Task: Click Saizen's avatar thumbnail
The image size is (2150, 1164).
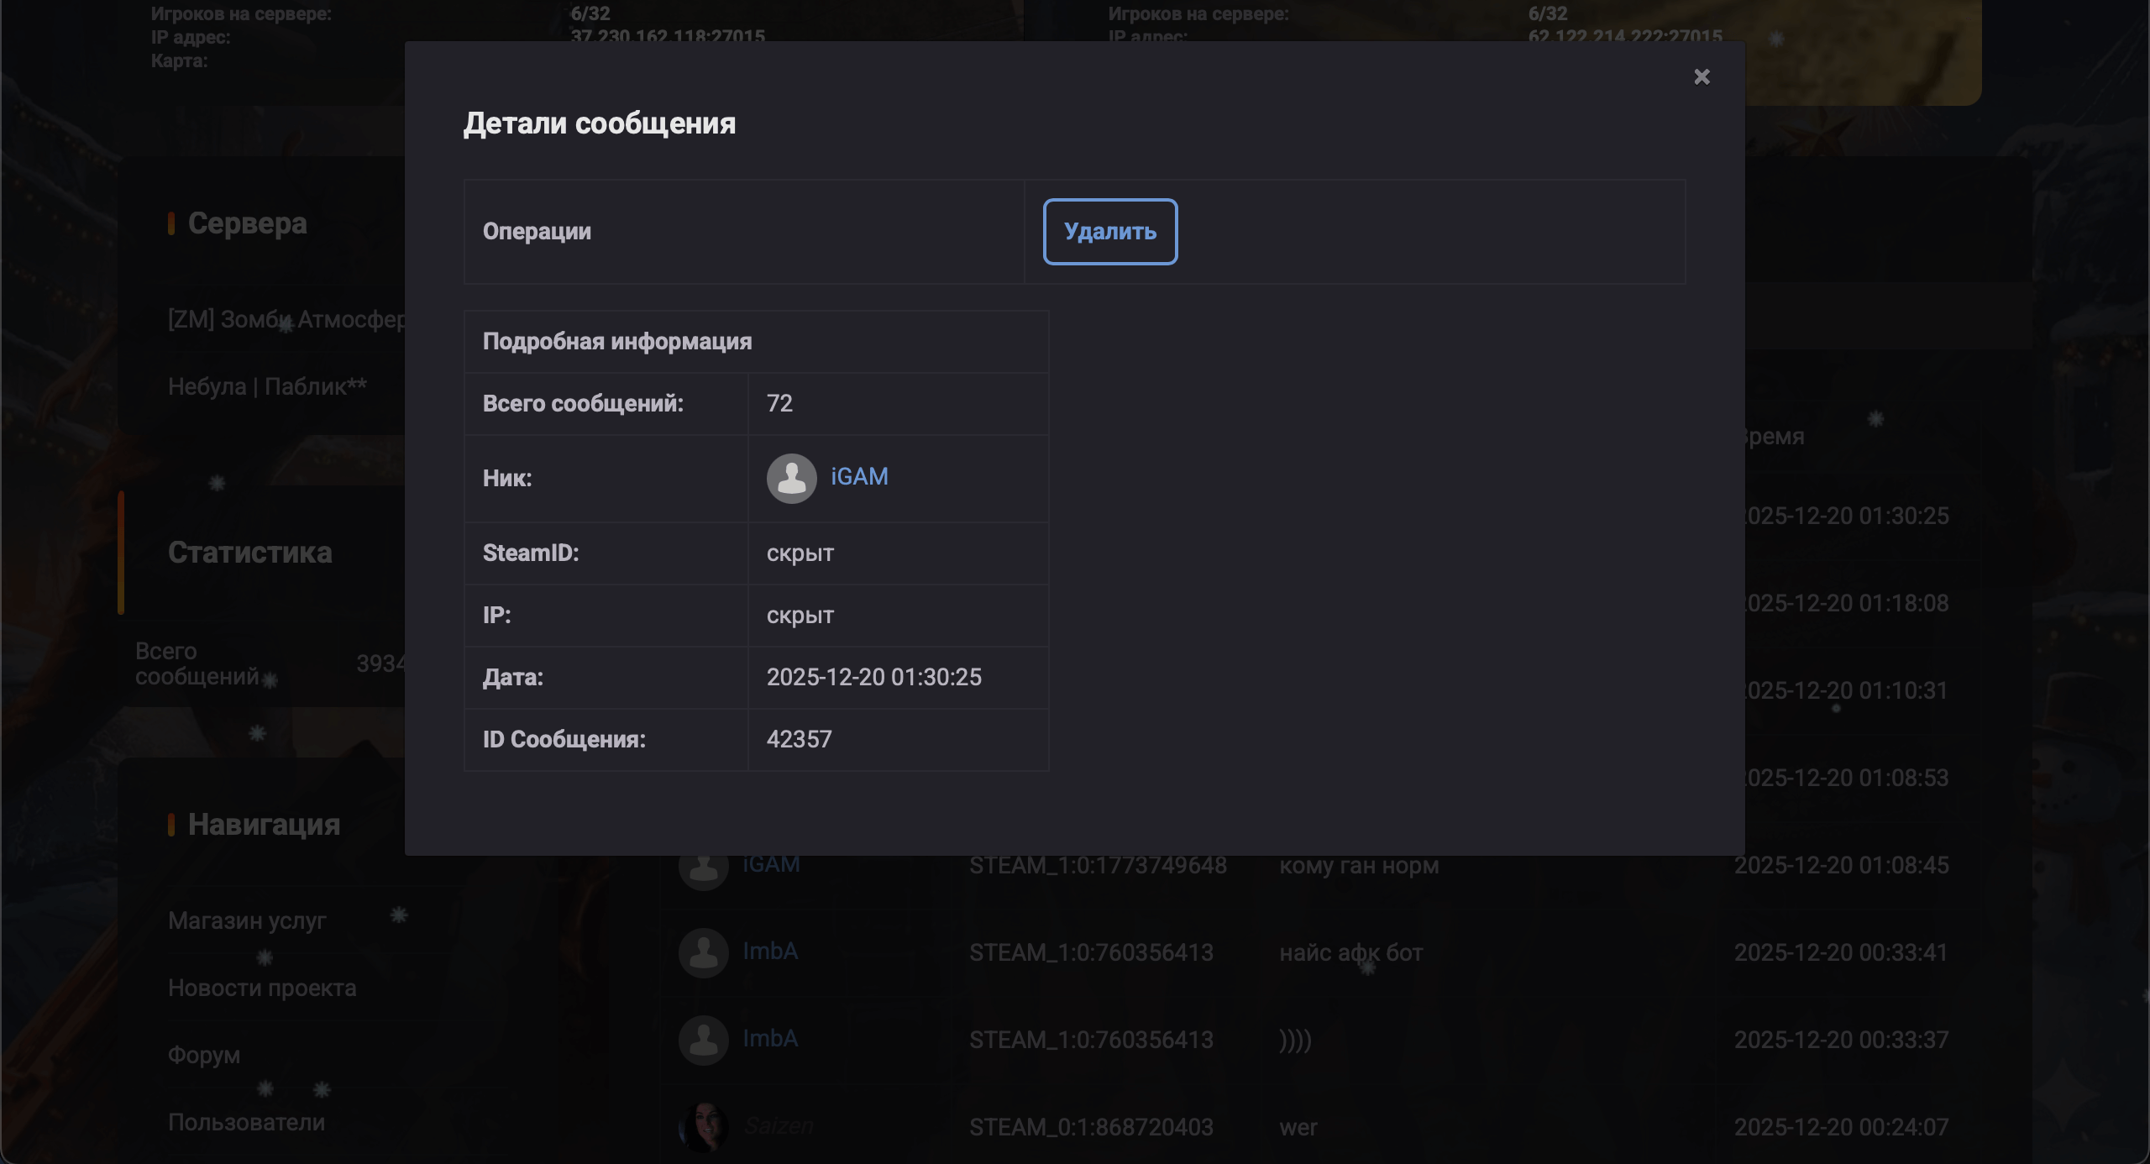Action: [x=703, y=1126]
